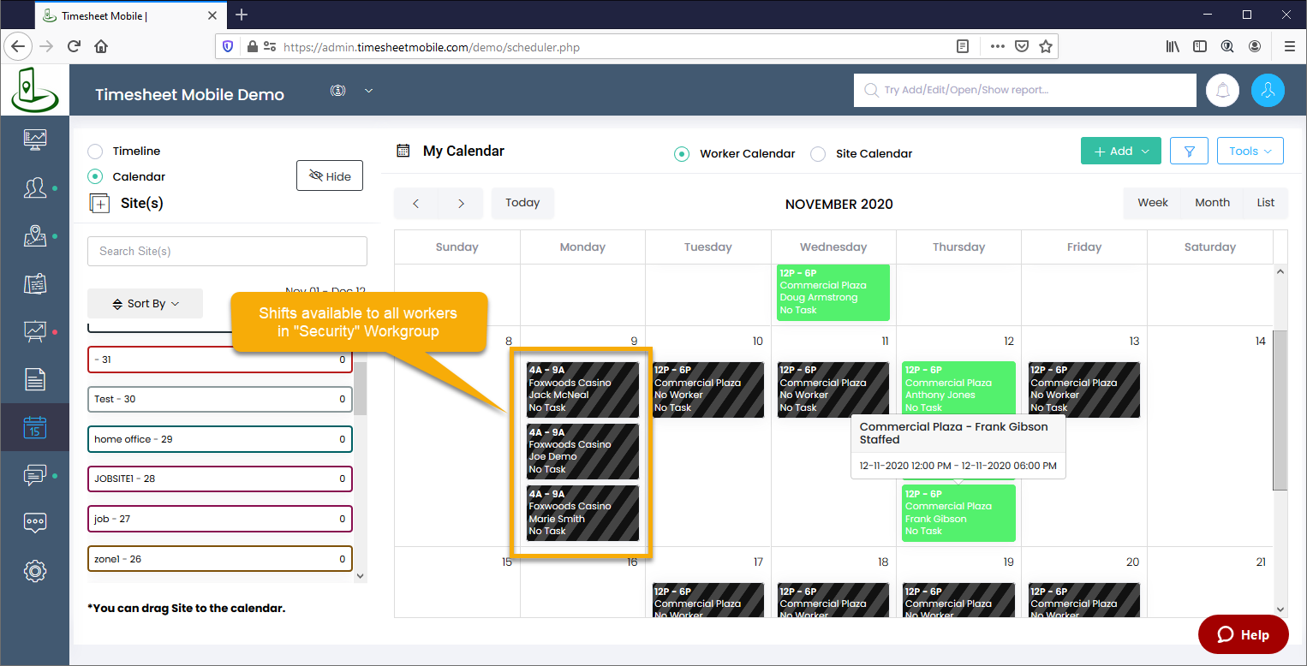The width and height of the screenshot is (1307, 666).
Task: Open the user profile avatar icon
Action: coord(1268,90)
